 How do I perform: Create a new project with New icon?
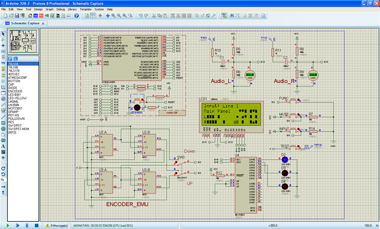pos(6,16)
